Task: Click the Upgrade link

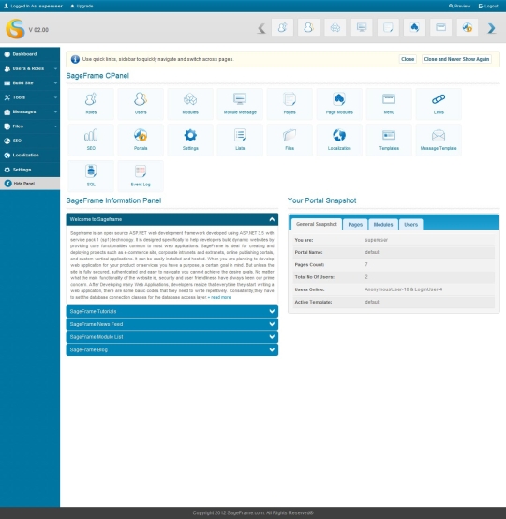Action: click(82, 6)
